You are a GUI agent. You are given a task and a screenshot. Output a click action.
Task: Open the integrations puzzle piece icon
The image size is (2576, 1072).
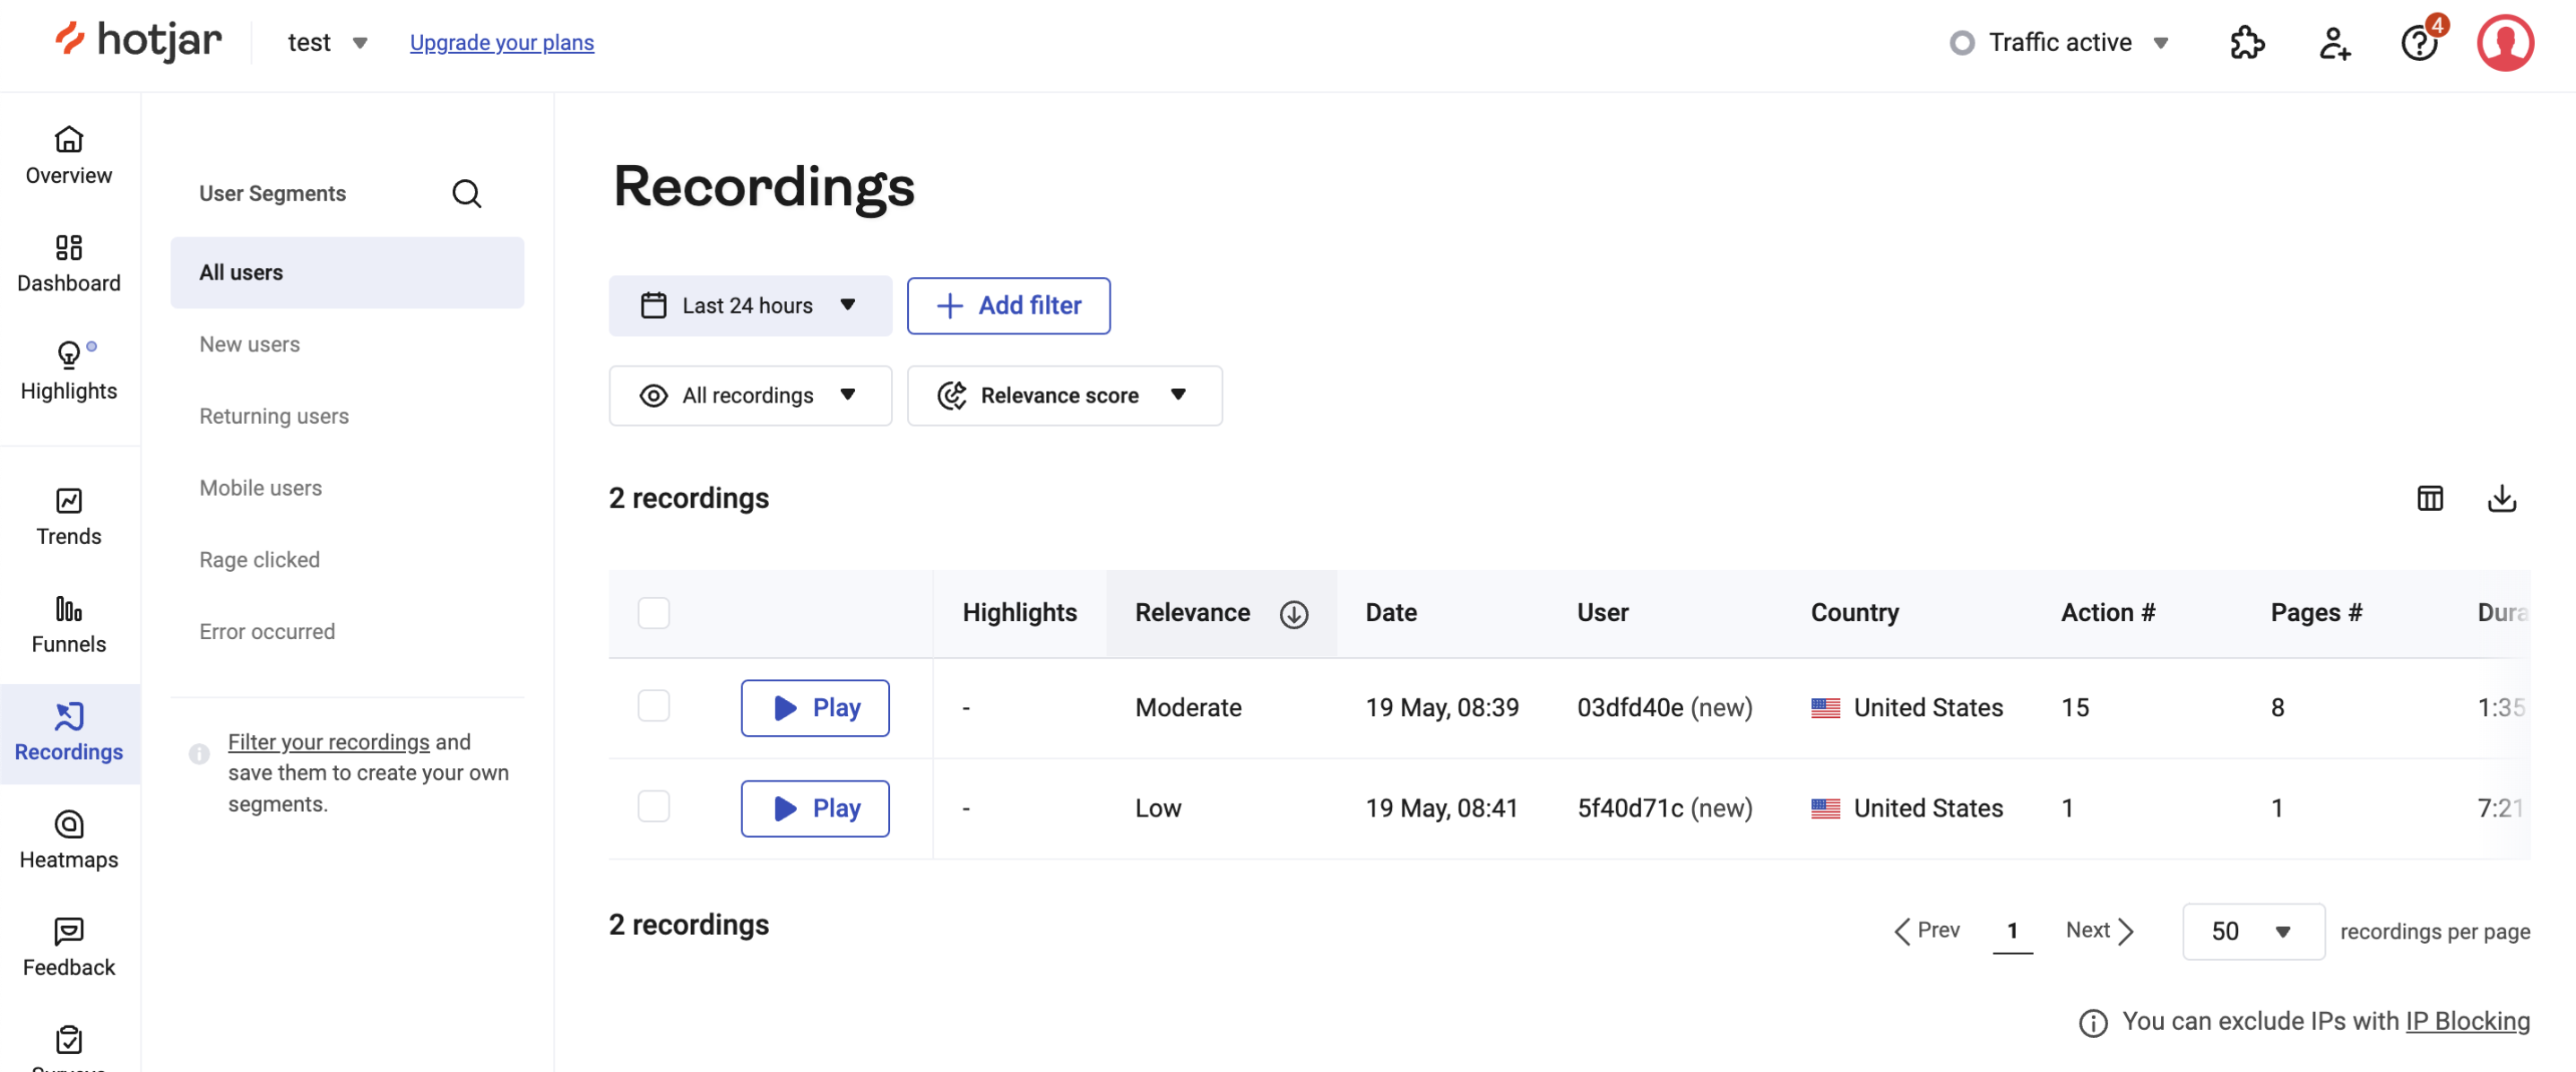tap(2246, 42)
